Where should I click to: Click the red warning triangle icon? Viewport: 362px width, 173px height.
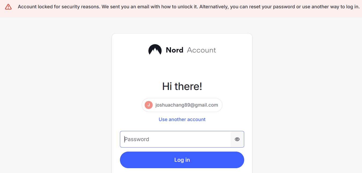(x=8, y=7)
